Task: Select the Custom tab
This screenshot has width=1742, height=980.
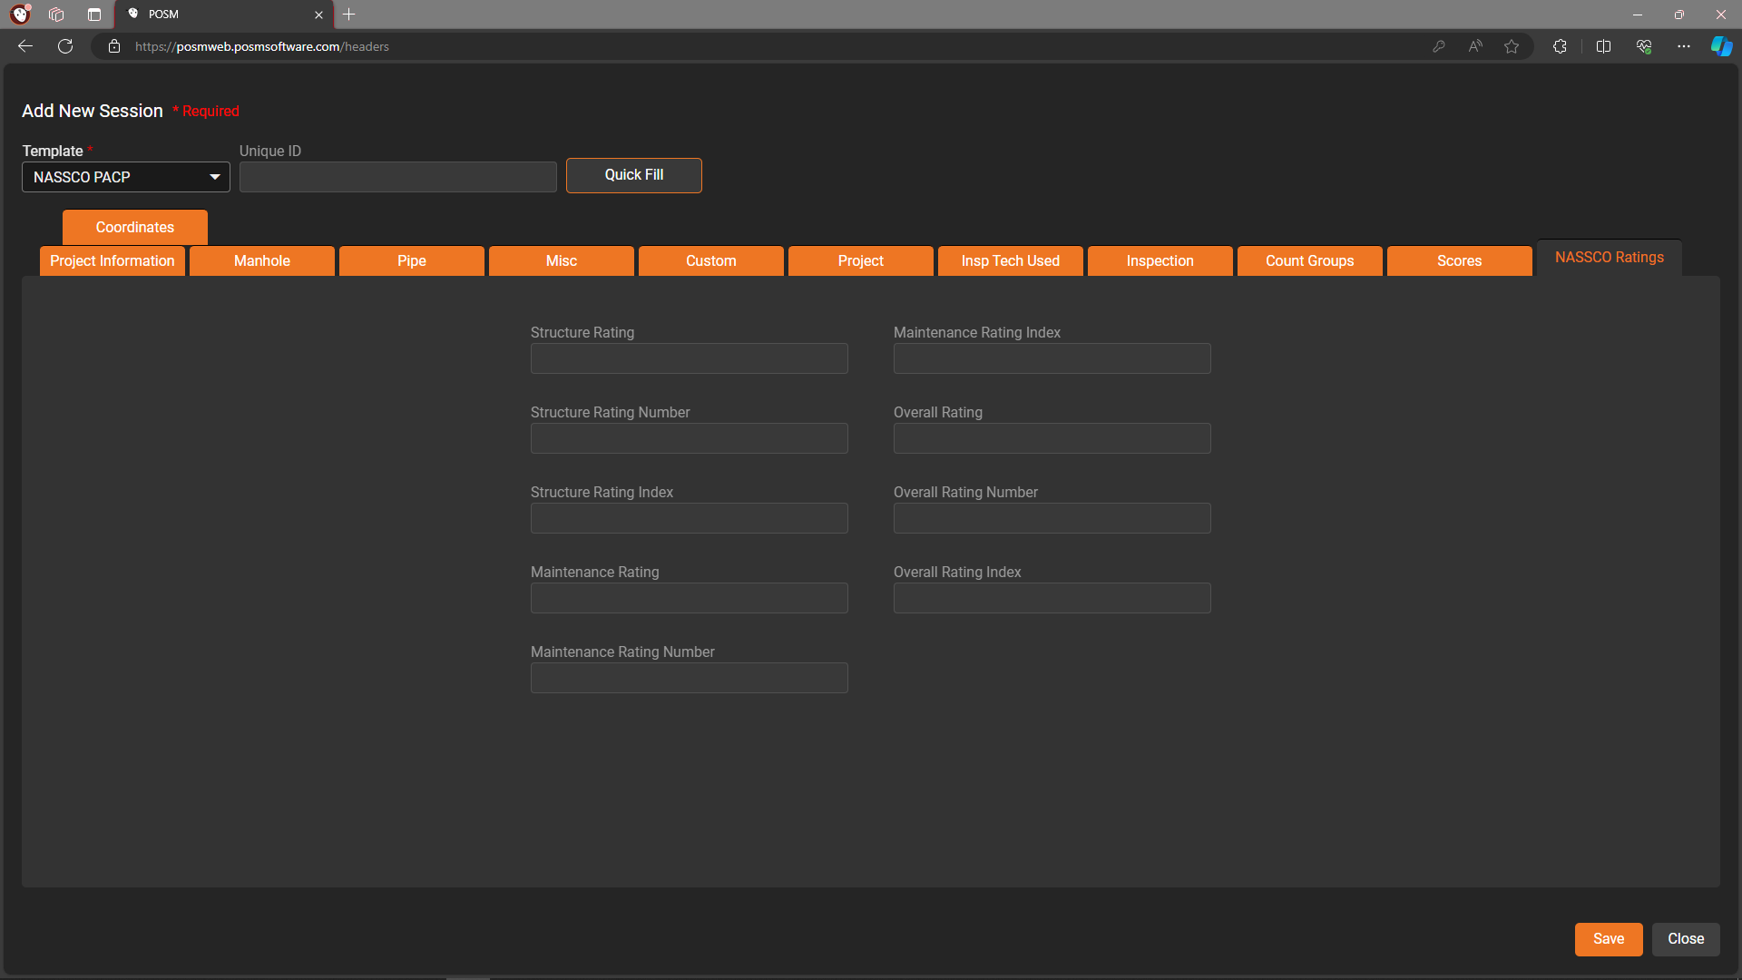Action: tap(711, 260)
